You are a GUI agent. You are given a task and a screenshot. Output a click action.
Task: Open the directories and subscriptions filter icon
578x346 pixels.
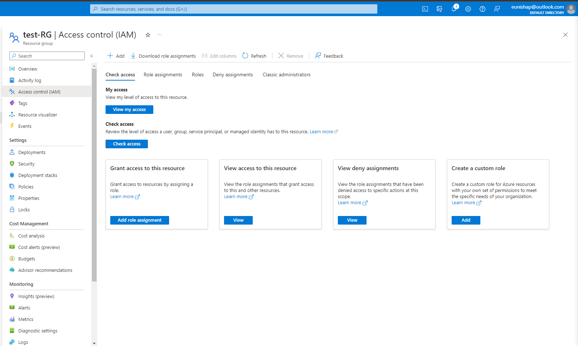tap(439, 9)
